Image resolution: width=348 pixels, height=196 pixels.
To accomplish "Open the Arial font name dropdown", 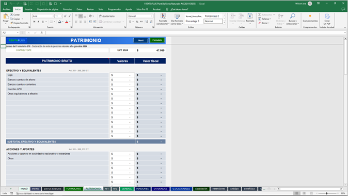I will click(x=53, y=16).
